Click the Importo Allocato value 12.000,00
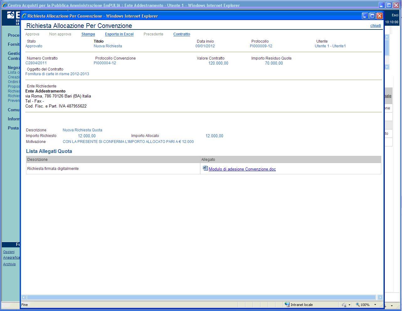 click(x=214, y=136)
